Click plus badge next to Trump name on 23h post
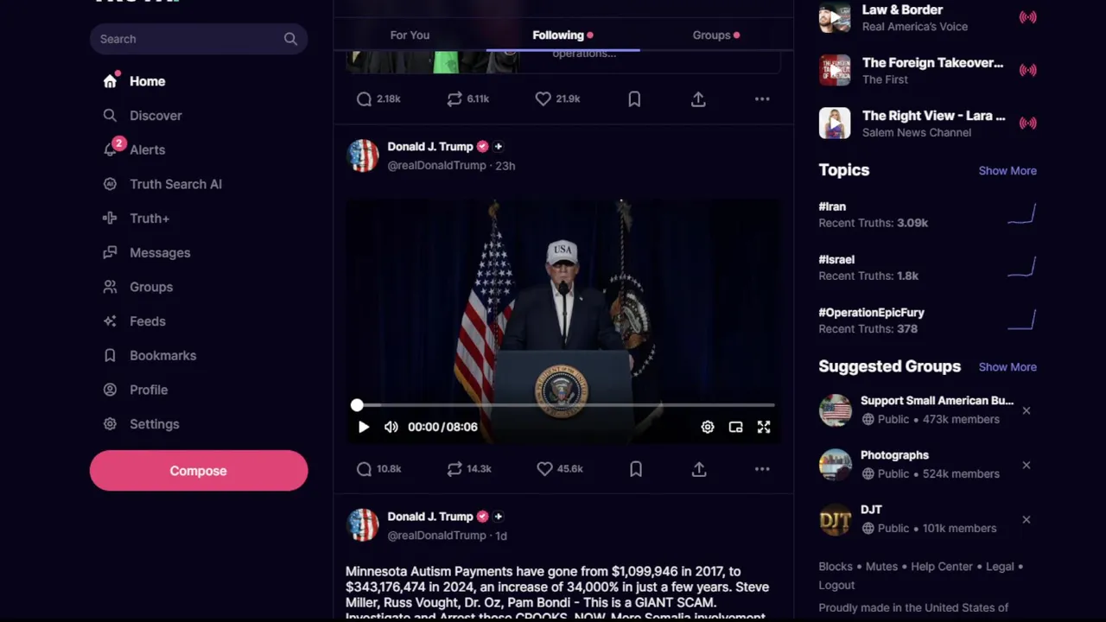Viewport: 1106px width, 622px height. click(x=498, y=147)
